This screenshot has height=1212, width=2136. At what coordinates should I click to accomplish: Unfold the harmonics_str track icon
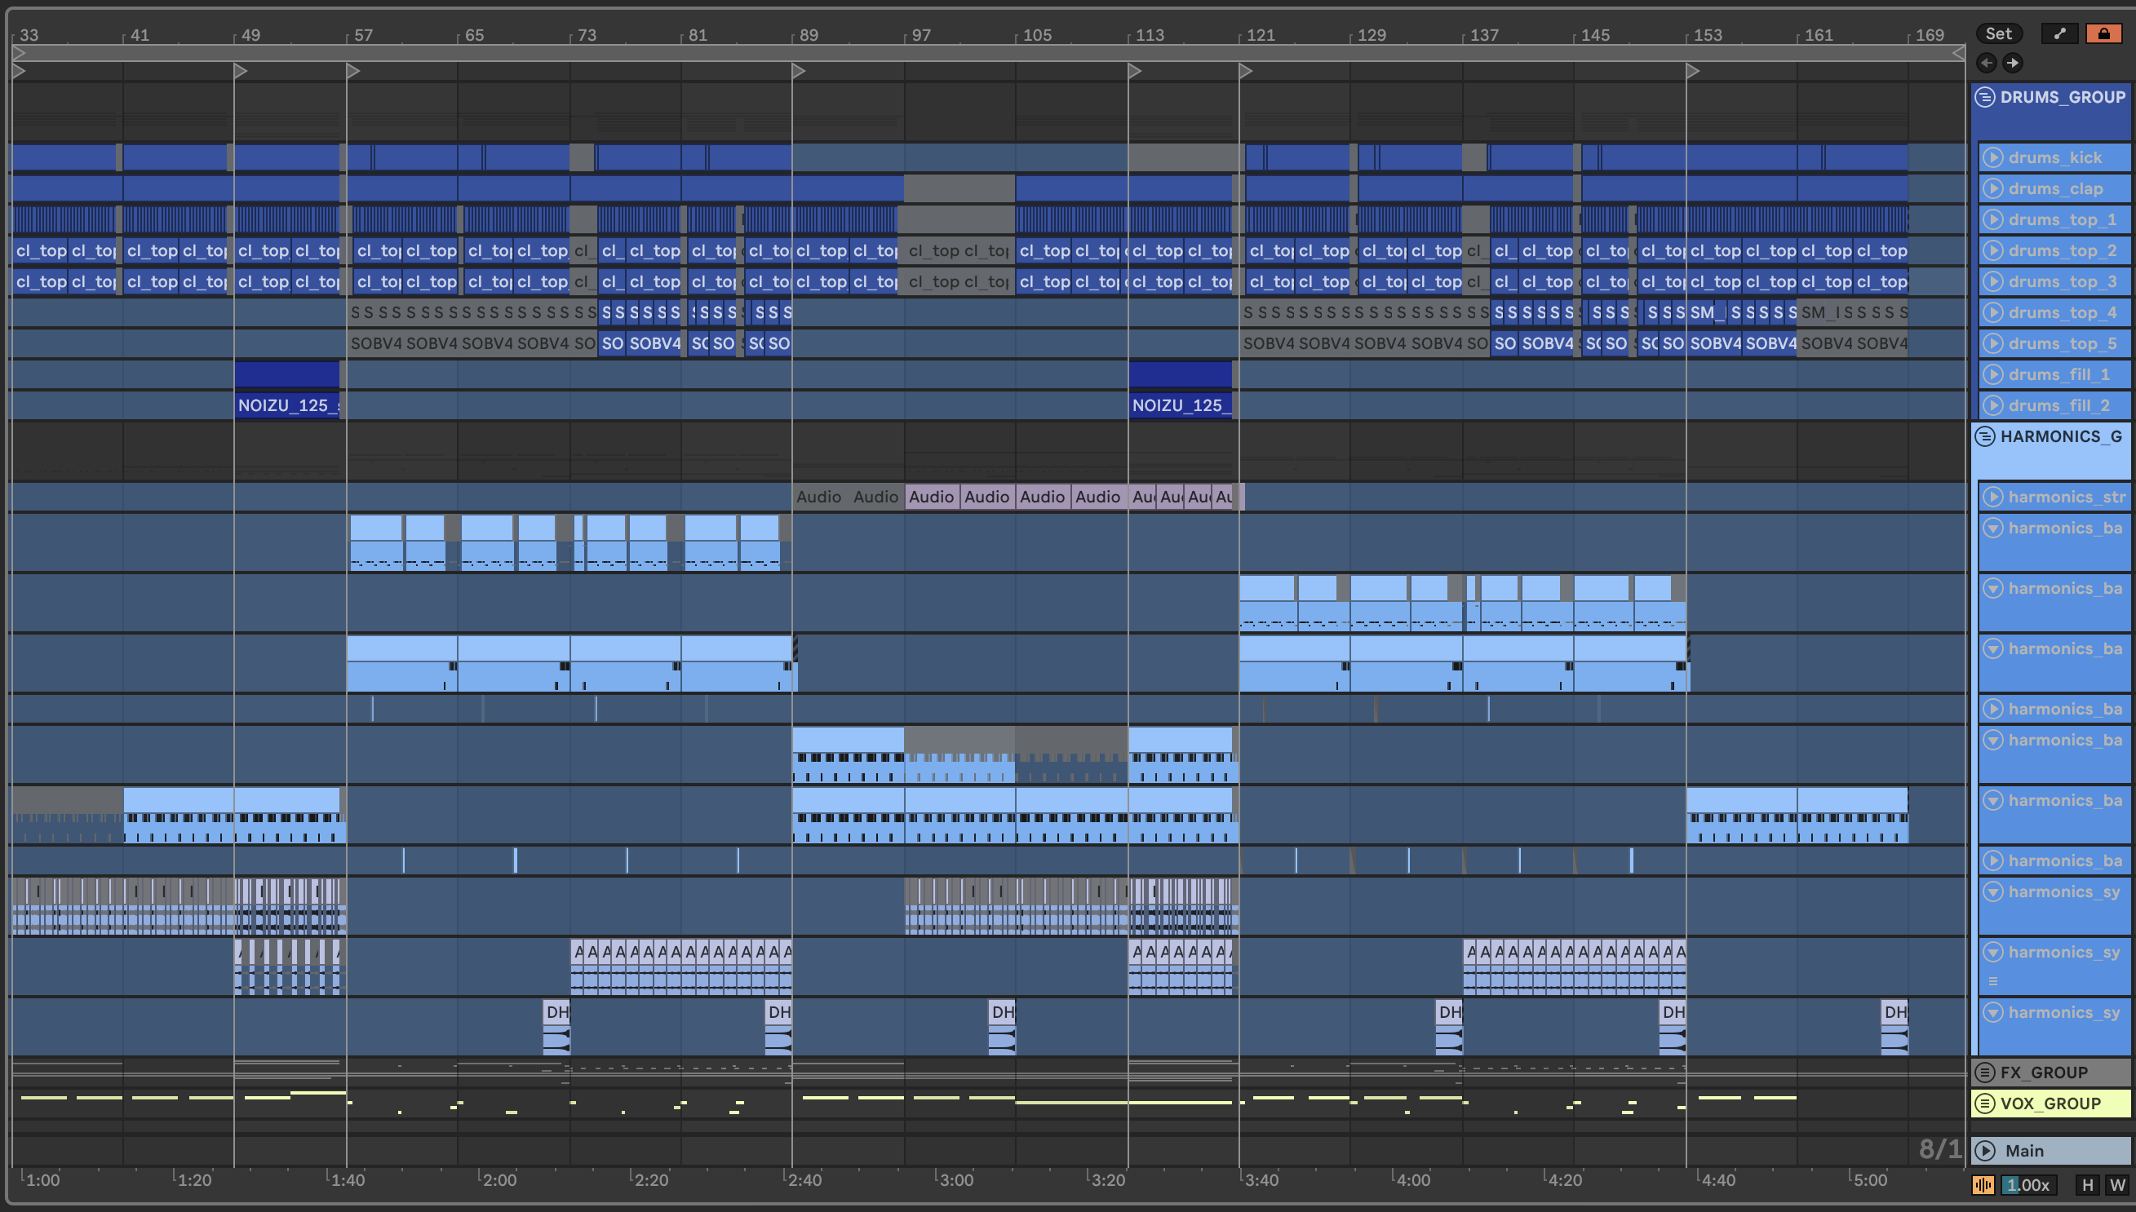click(x=1993, y=497)
